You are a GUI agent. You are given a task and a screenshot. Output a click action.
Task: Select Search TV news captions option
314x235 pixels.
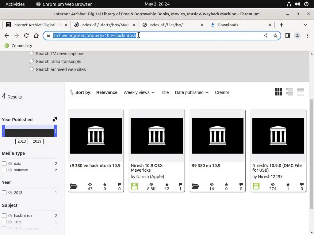tap(32, 53)
